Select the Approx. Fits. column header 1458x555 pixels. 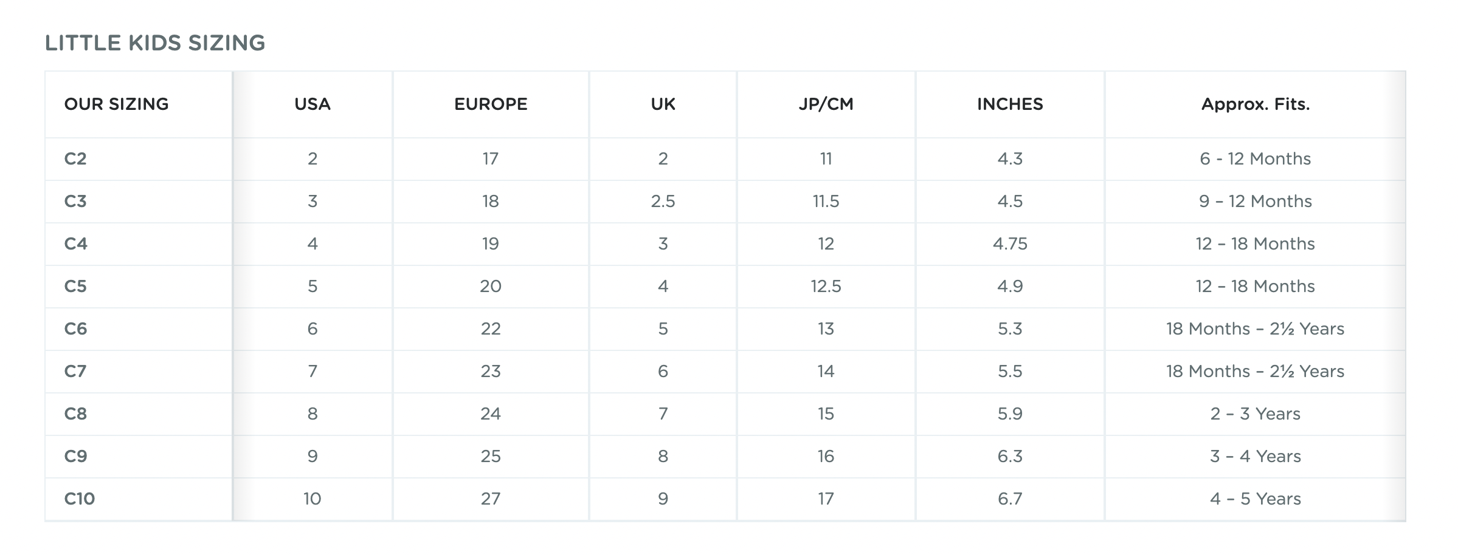1256,104
